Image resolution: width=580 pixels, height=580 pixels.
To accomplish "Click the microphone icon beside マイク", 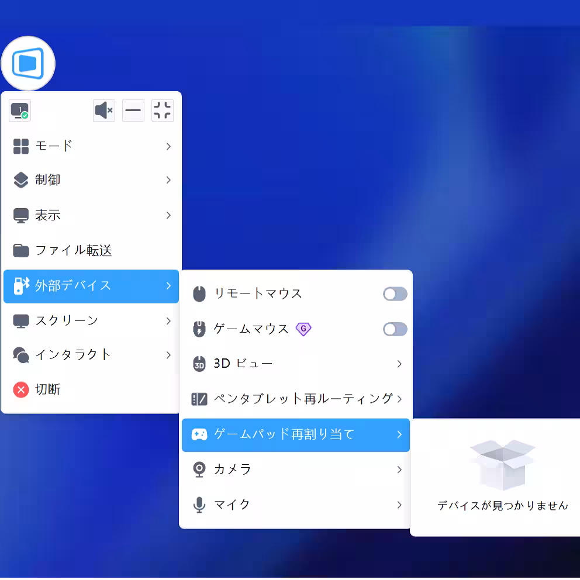I will tap(199, 505).
